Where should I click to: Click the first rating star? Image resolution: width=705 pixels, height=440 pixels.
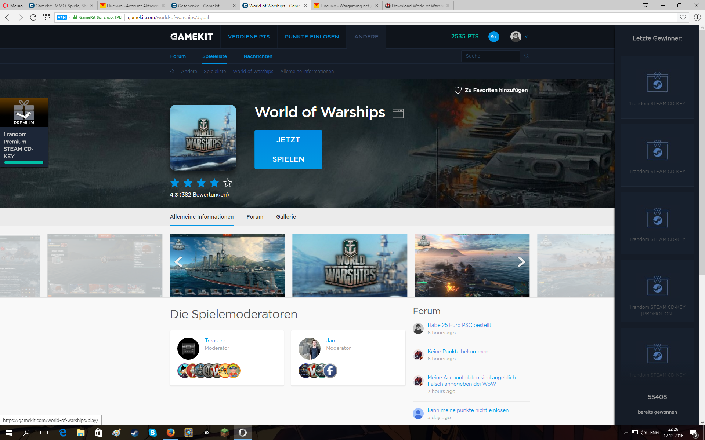(x=175, y=183)
